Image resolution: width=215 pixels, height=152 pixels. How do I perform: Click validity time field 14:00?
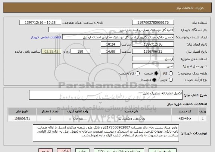pos(110,52)
